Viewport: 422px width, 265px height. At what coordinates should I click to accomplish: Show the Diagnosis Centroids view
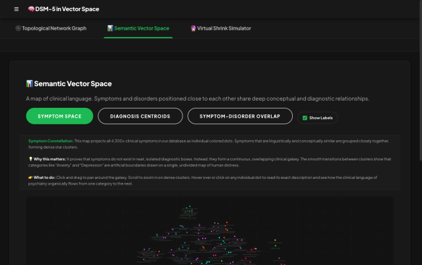pyautogui.click(x=140, y=116)
